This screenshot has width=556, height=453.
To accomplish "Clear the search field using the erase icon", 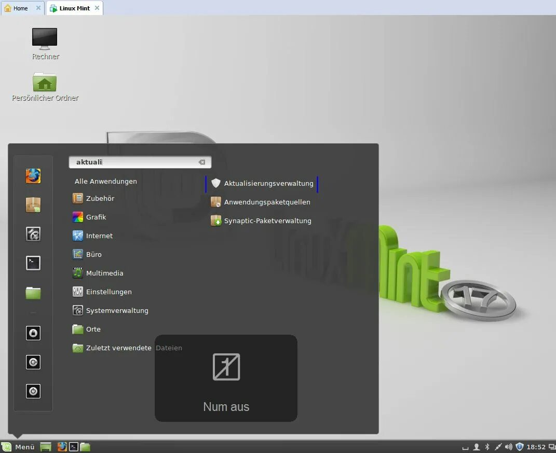I will point(202,162).
